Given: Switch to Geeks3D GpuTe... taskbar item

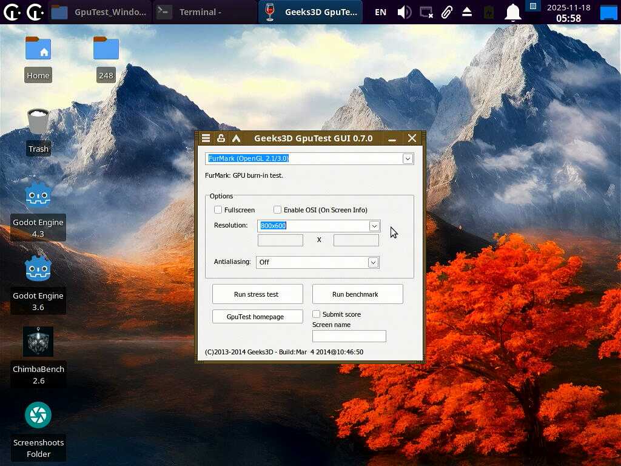Looking at the screenshot, I should pos(311,12).
